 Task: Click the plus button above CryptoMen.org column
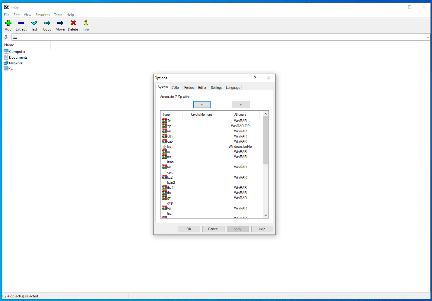click(x=202, y=105)
